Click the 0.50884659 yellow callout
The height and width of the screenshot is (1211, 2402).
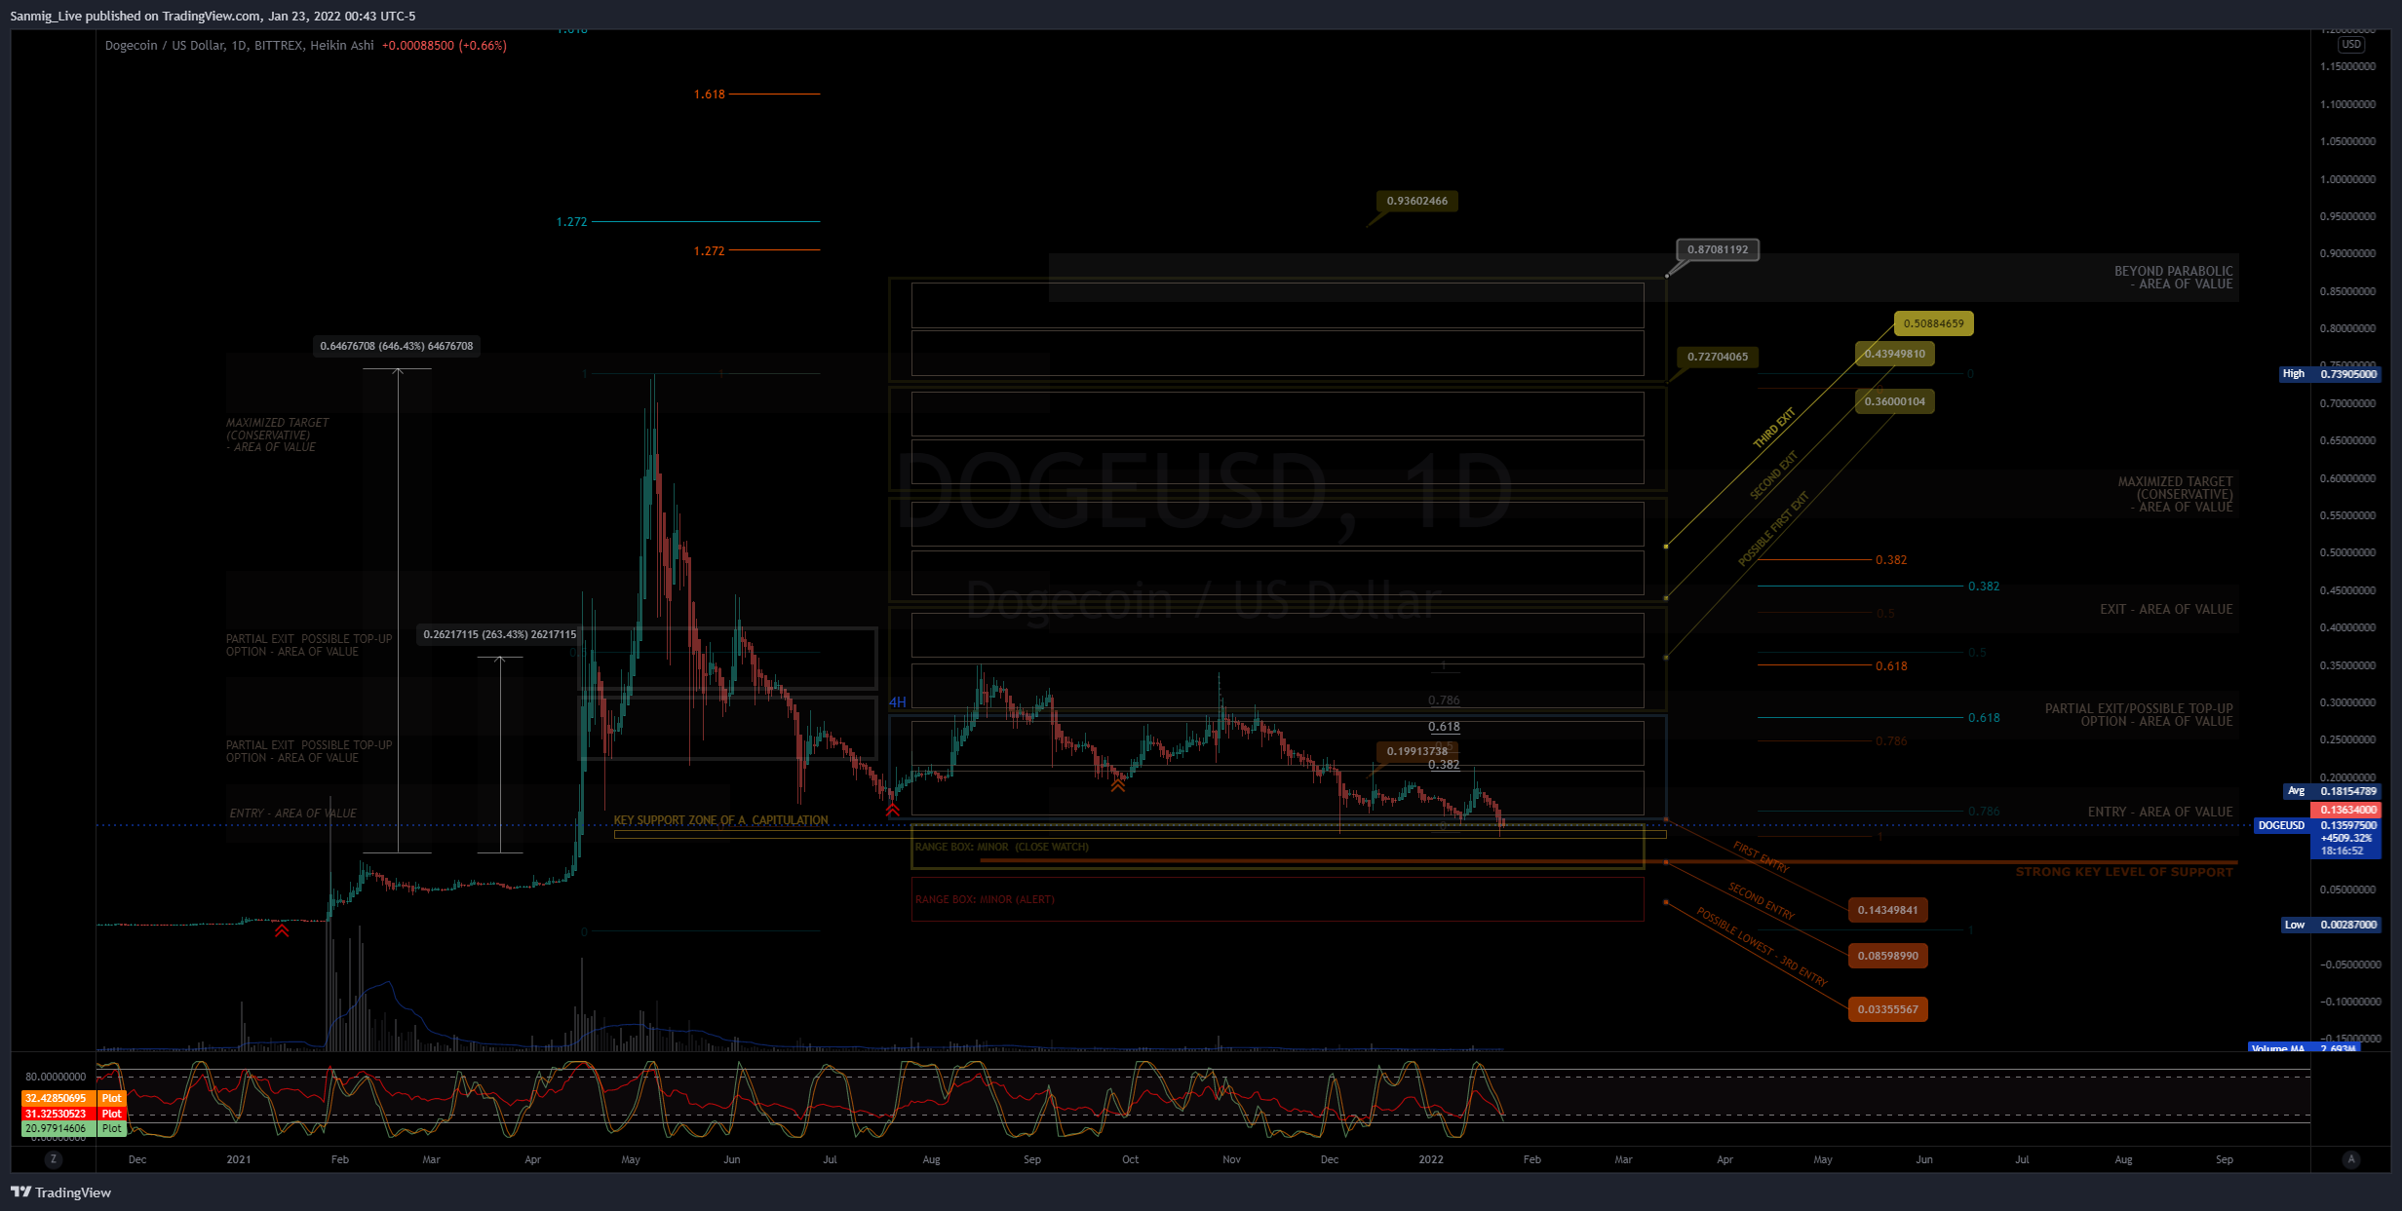click(1934, 323)
